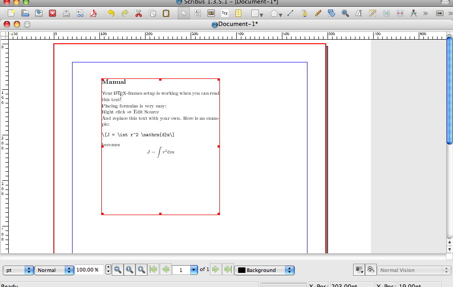453x287 pixels.
Task: Click 'Right click ⇒ Edit Source' text
Action: 130,112
